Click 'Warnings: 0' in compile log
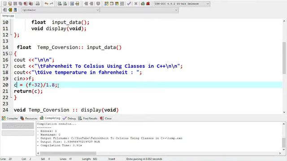 coord(50,135)
